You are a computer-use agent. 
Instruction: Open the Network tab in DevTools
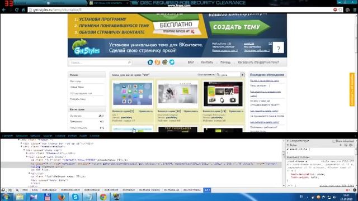(x=35, y=136)
